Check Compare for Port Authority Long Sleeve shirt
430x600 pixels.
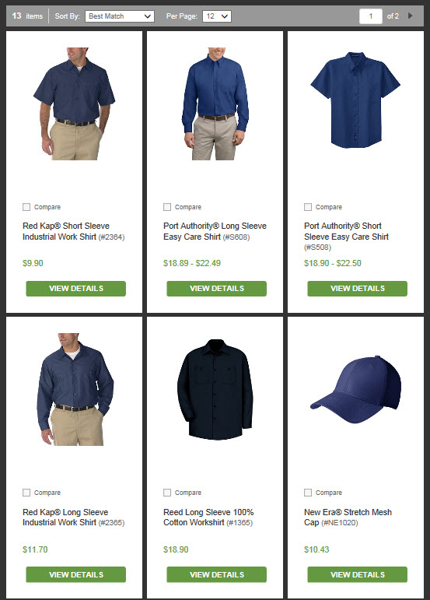pyautogui.click(x=167, y=207)
